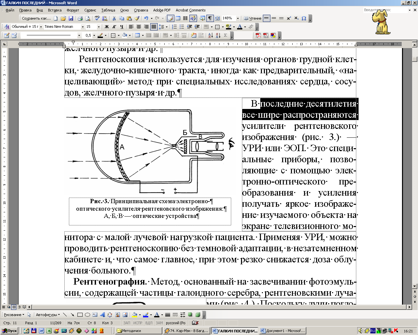
Task: Open the Acrobat Comments menu
Action: pos(191,10)
